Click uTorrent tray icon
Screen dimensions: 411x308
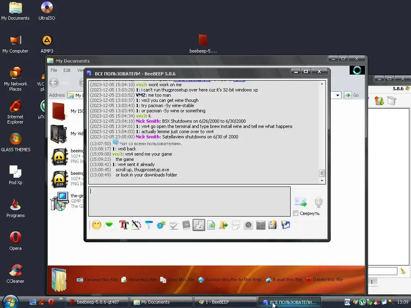(x=362, y=302)
